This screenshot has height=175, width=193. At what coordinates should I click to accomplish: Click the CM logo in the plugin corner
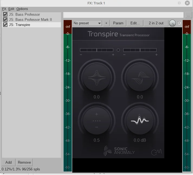[156, 152]
